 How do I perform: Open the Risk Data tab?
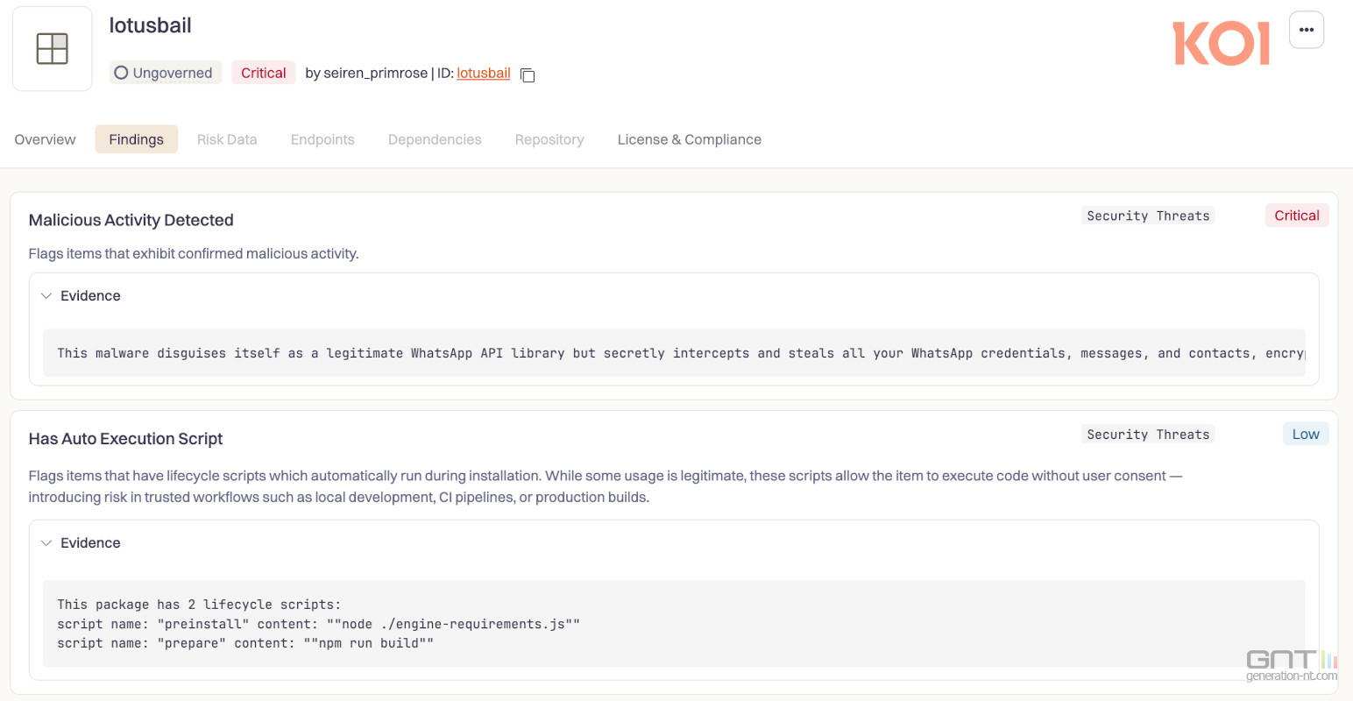tap(227, 139)
